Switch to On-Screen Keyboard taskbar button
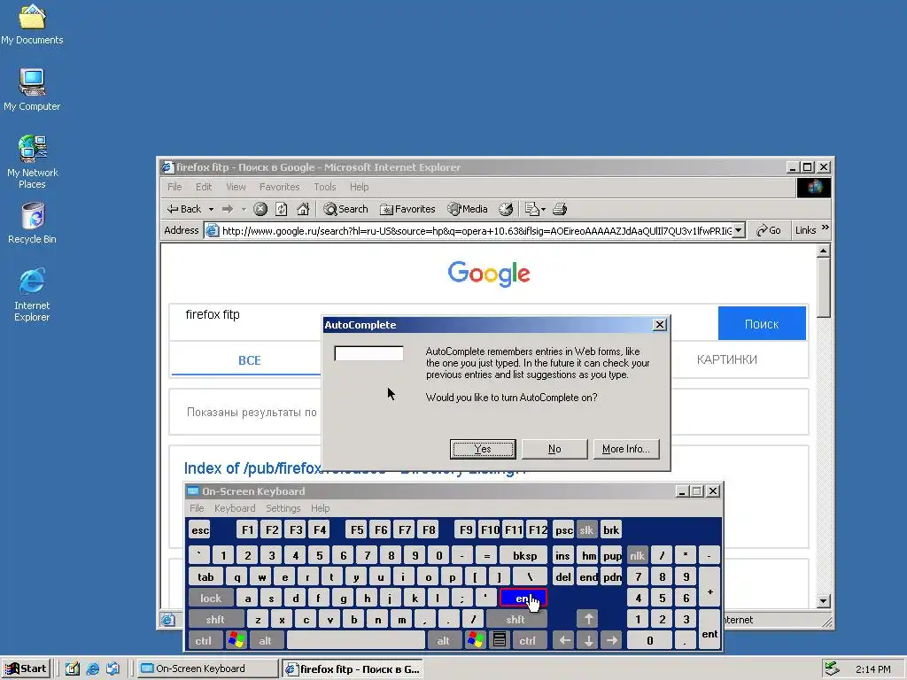 tap(207, 668)
